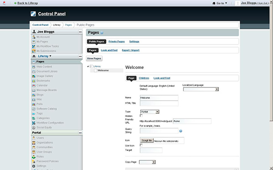
Task: Click the Bookmarks icon
Action: pyautogui.click(x=34, y=81)
